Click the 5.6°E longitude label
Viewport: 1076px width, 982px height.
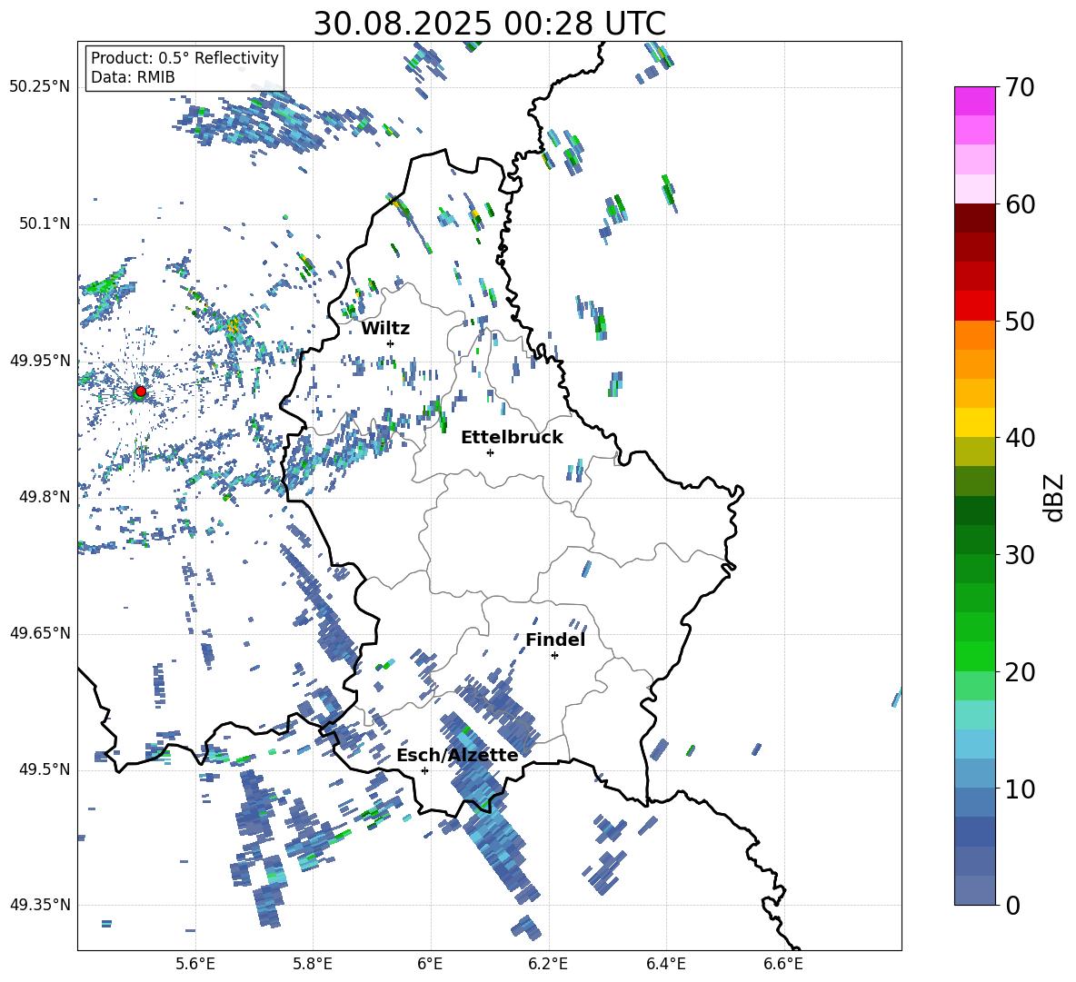(195, 964)
